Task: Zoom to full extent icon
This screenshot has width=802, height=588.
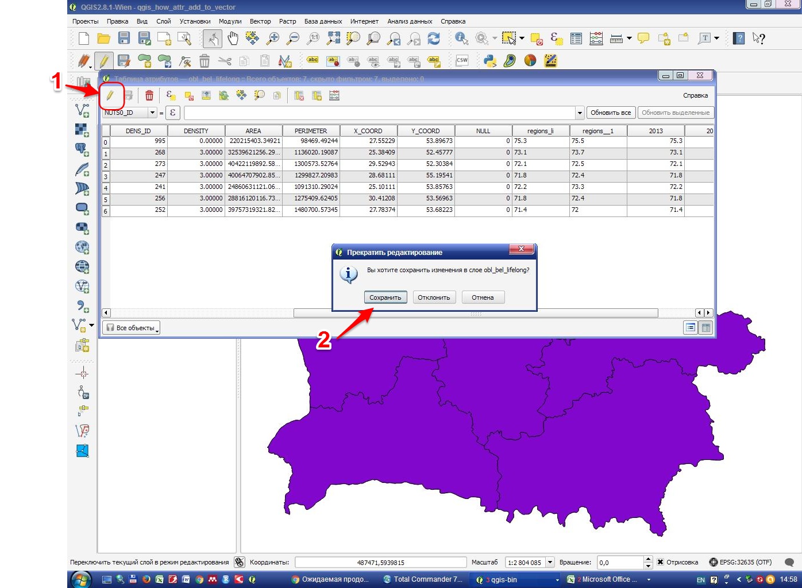Action: pyautogui.click(x=333, y=38)
